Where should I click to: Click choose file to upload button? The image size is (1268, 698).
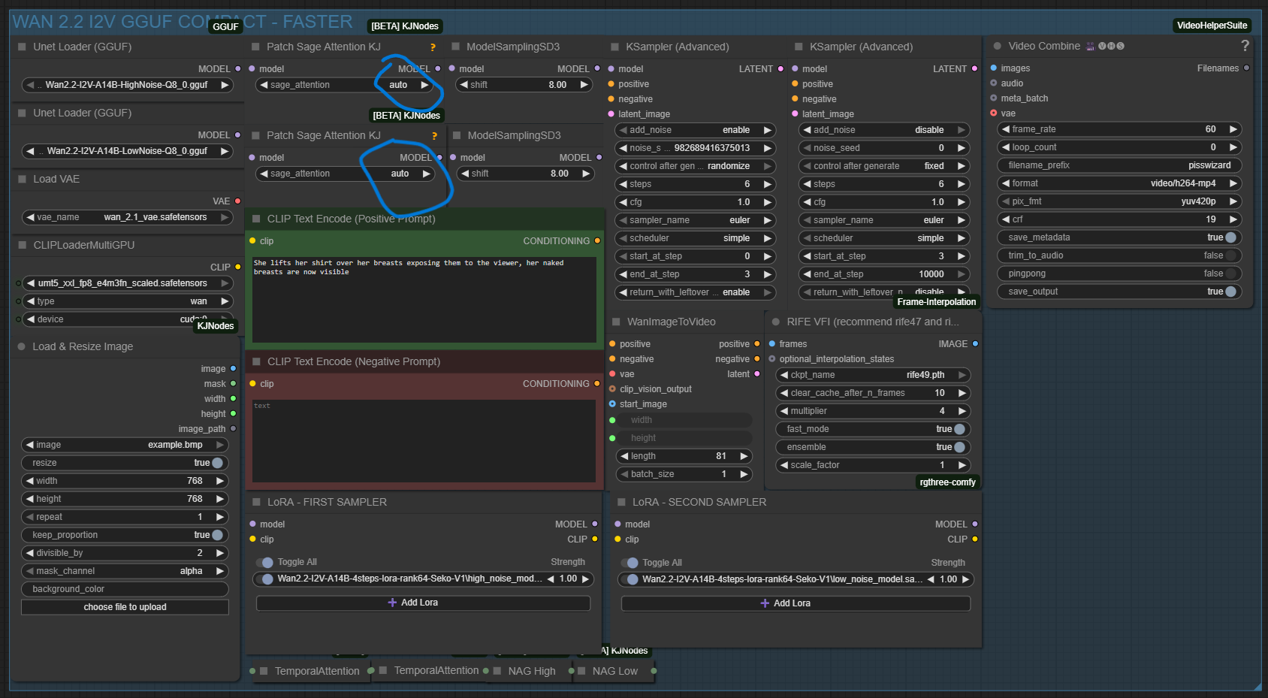[x=125, y=607]
